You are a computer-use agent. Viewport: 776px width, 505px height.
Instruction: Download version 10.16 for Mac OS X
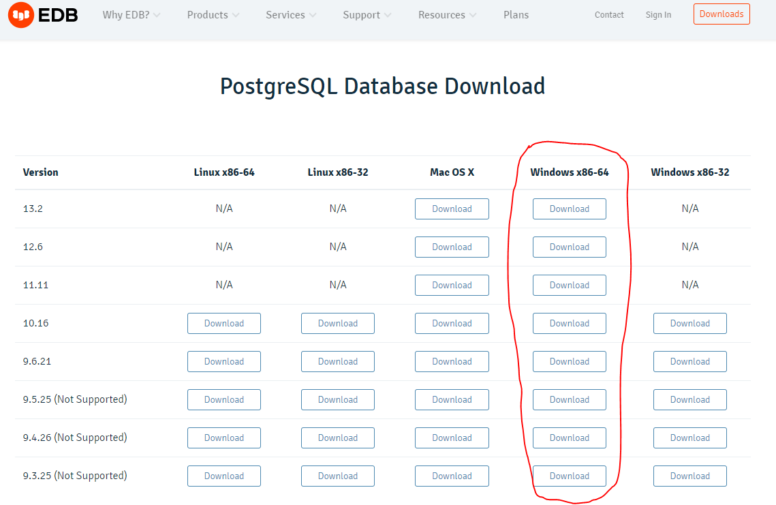click(x=452, y=323)
